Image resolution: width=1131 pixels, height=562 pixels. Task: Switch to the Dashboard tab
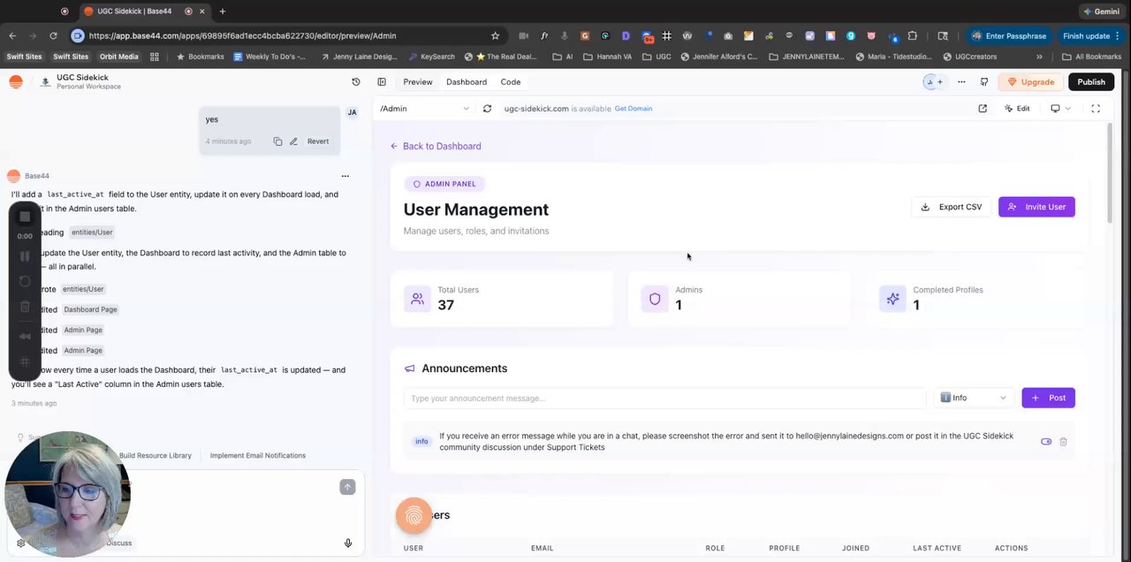click(x=467, y=82)
